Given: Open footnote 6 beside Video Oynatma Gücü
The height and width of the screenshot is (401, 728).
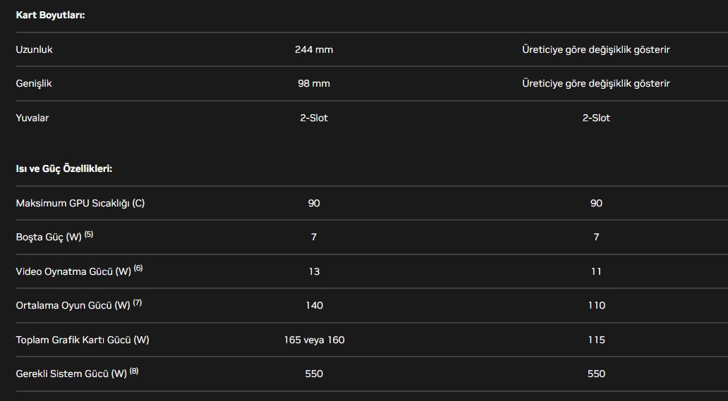Looking at the screenshot, I should [138, 269].
